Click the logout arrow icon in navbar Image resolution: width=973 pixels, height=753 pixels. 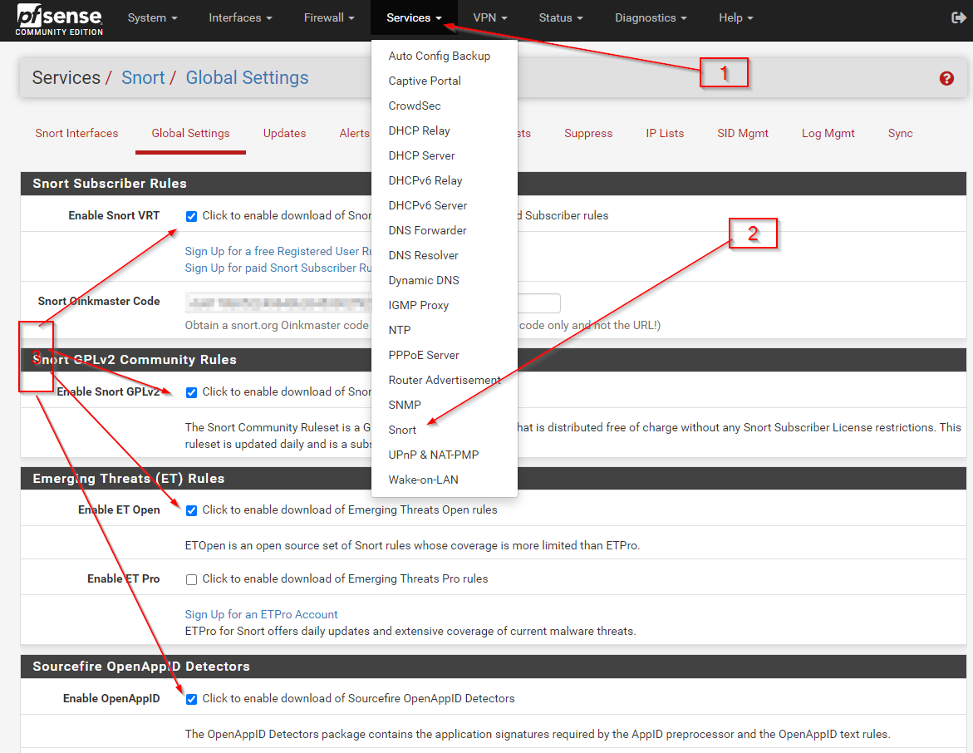tap(956, 18)
